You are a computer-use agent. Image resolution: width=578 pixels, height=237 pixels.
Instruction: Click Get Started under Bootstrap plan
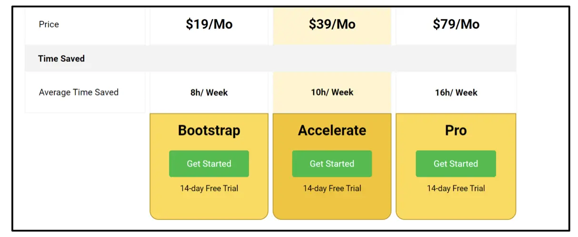click(x=209, y=164)
